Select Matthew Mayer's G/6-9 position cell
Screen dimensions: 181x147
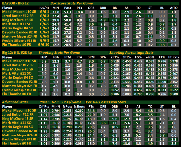44,36
